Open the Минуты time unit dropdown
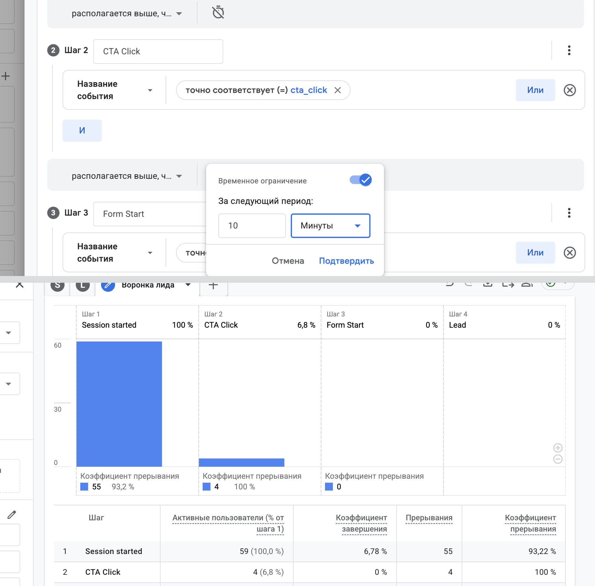 [x=330, y=225]
